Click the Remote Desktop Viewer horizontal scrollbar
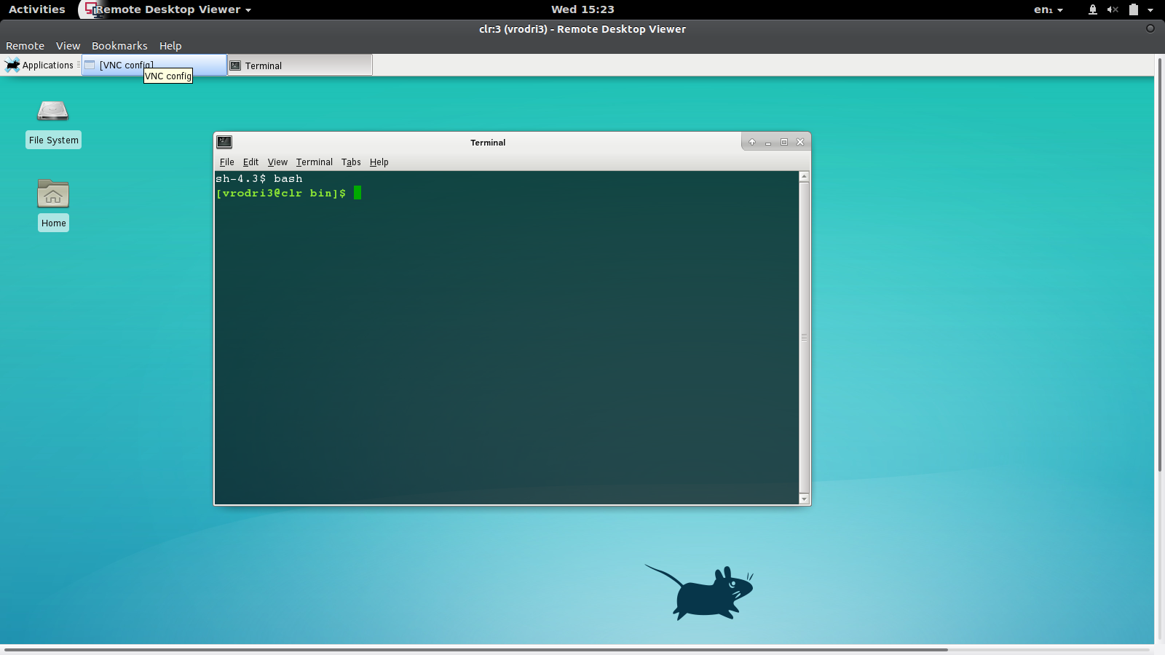The height and width of the screenshot is (655, 1165). (476, 650)
